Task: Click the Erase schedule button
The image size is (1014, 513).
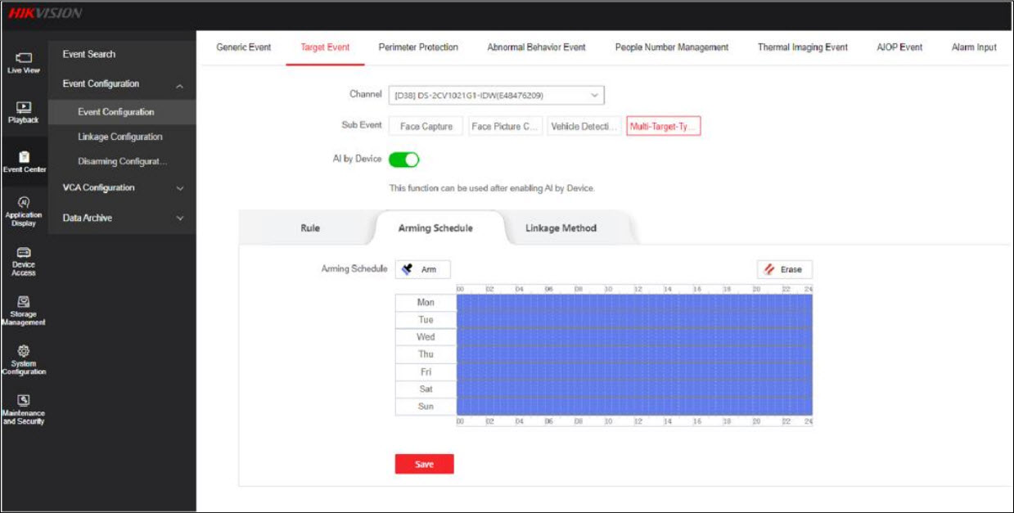Action: (784, 269)
